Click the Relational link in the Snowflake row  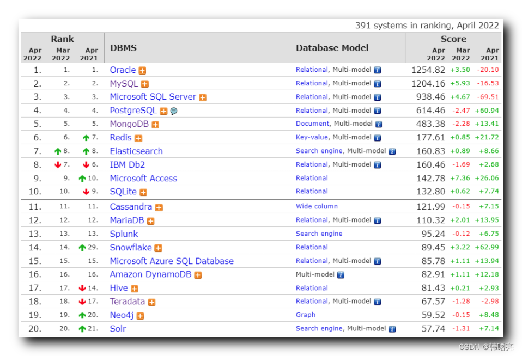tap(312, 248)
